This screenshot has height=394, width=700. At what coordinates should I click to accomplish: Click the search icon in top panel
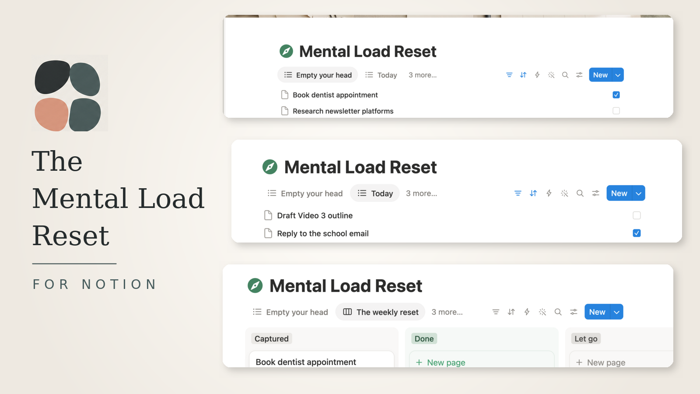565,75
